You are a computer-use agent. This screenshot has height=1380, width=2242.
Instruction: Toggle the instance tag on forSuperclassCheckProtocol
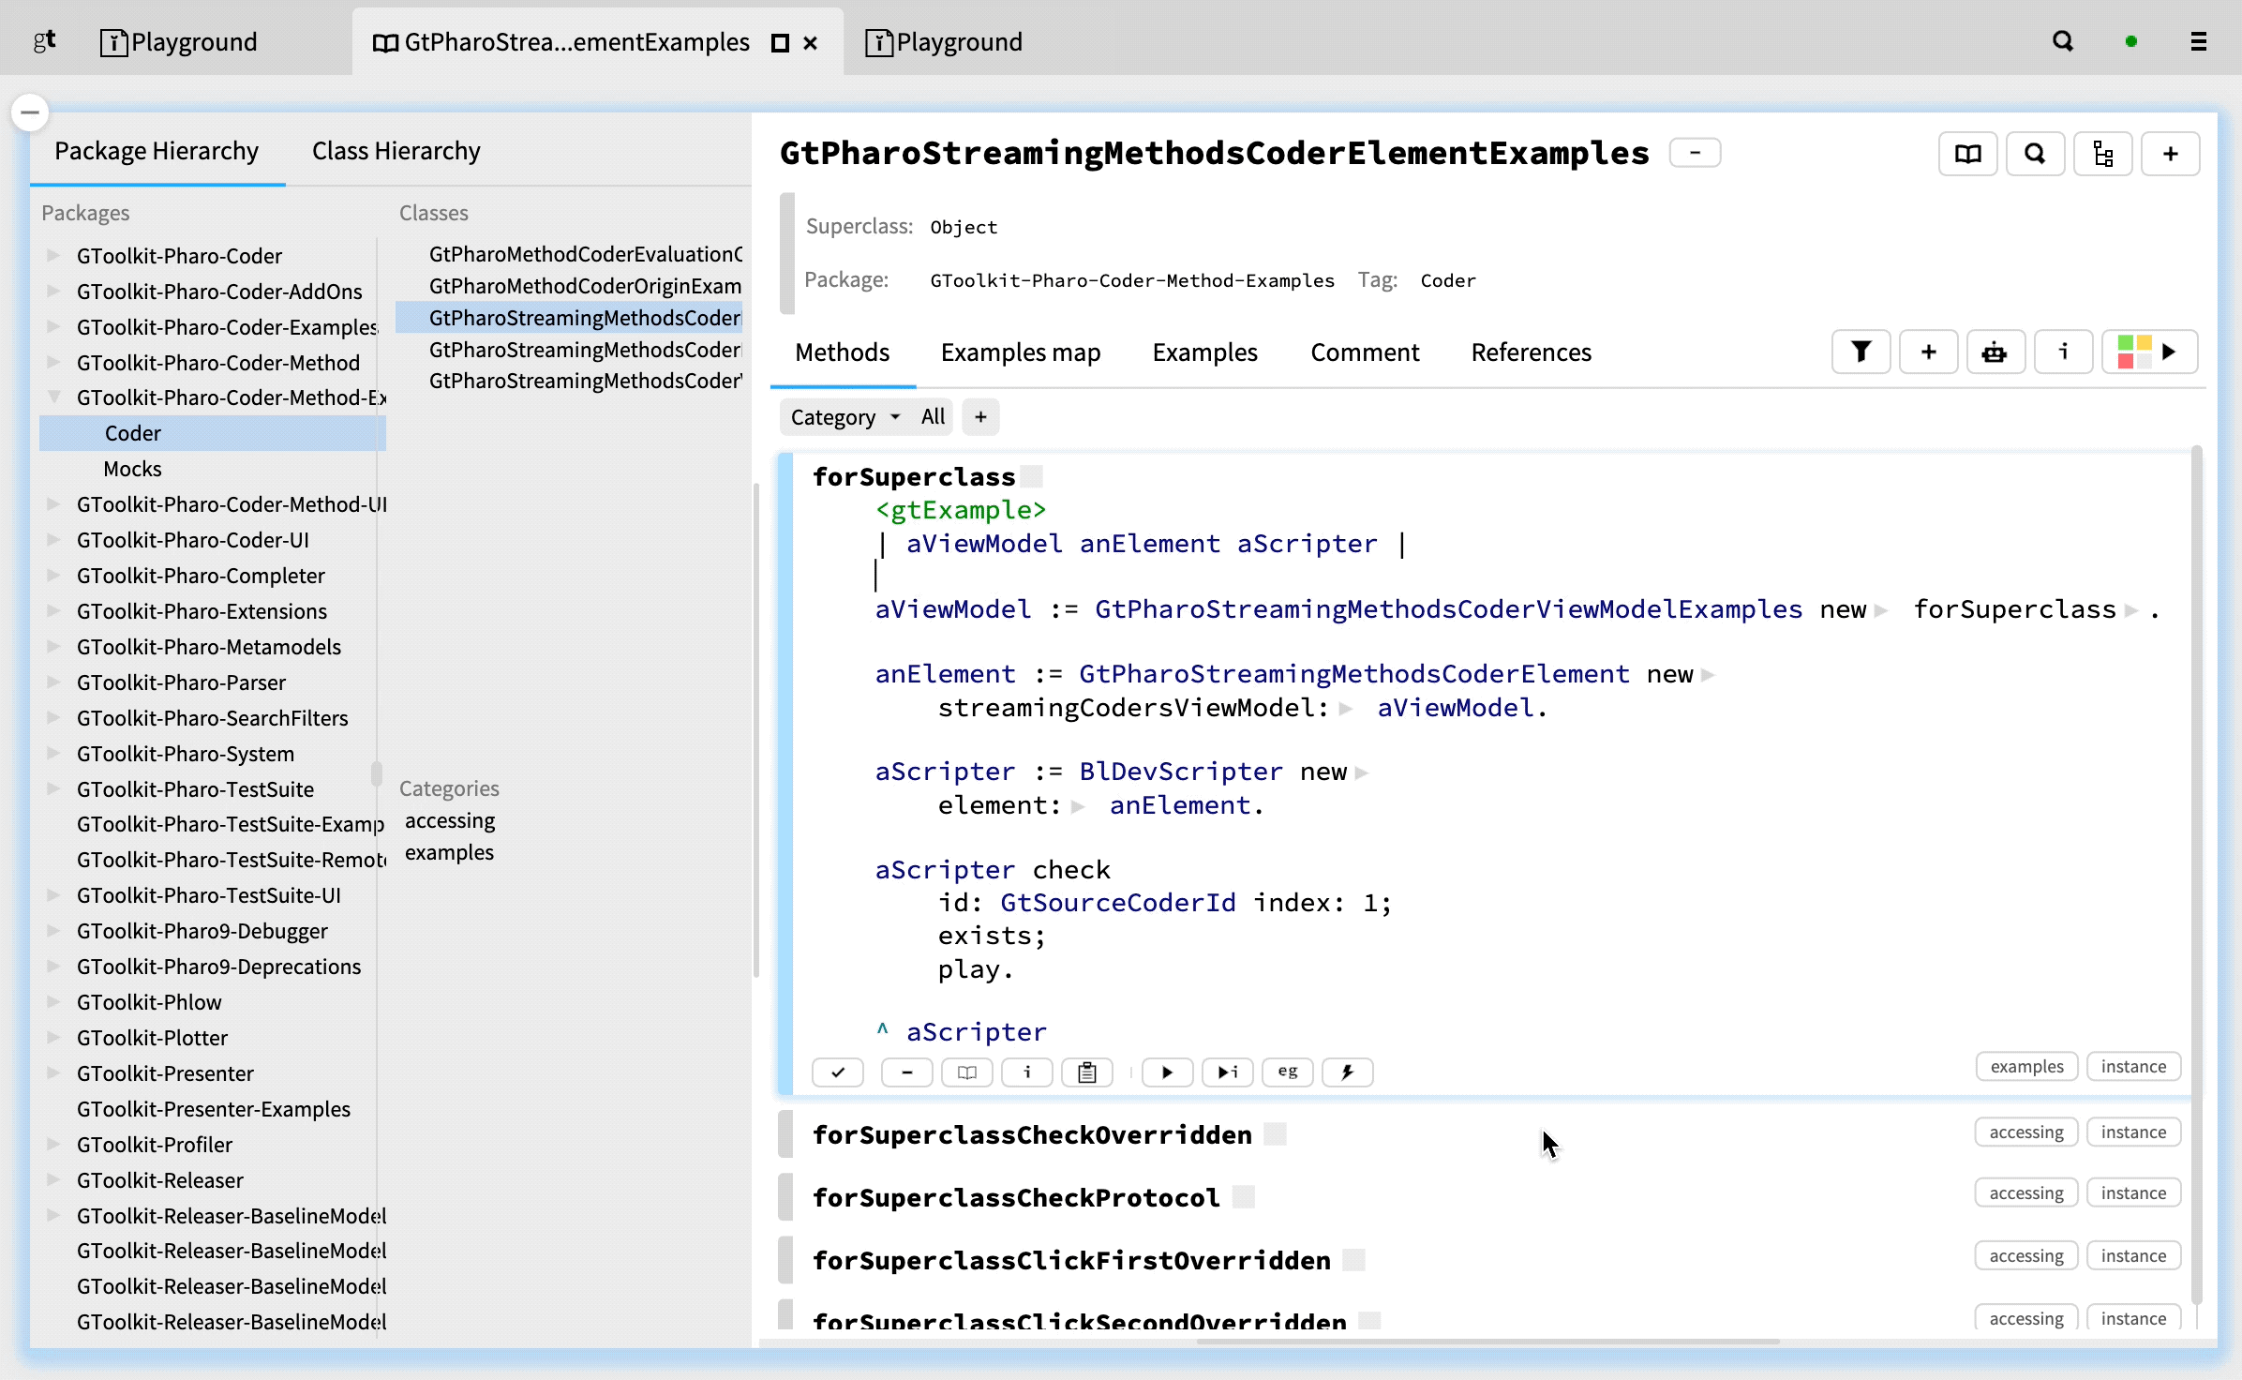2134,1192
